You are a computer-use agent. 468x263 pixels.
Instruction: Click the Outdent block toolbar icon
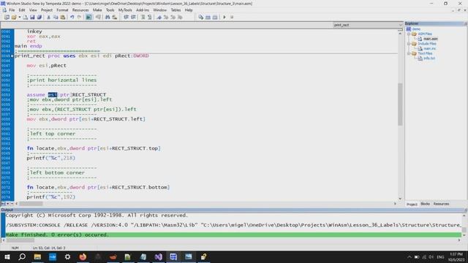click(133, 18)
